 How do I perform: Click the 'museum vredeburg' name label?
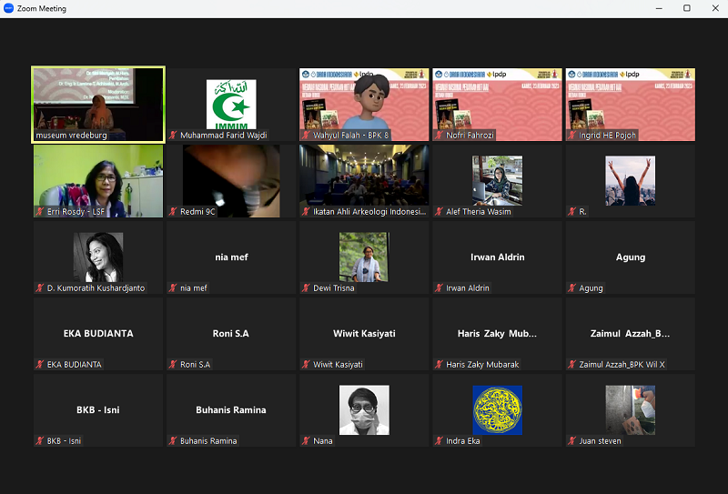coord(71,136)
